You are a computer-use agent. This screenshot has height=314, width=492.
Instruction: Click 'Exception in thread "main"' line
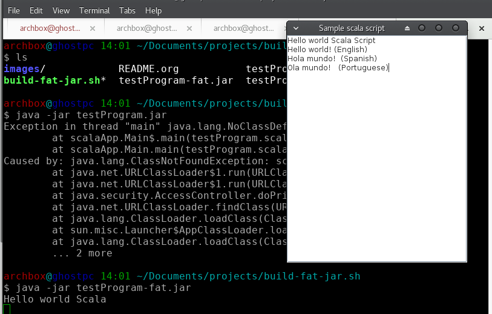[145, 126]
